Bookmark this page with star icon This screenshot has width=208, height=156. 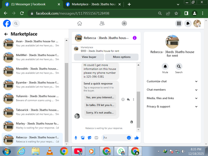(176, 13)
